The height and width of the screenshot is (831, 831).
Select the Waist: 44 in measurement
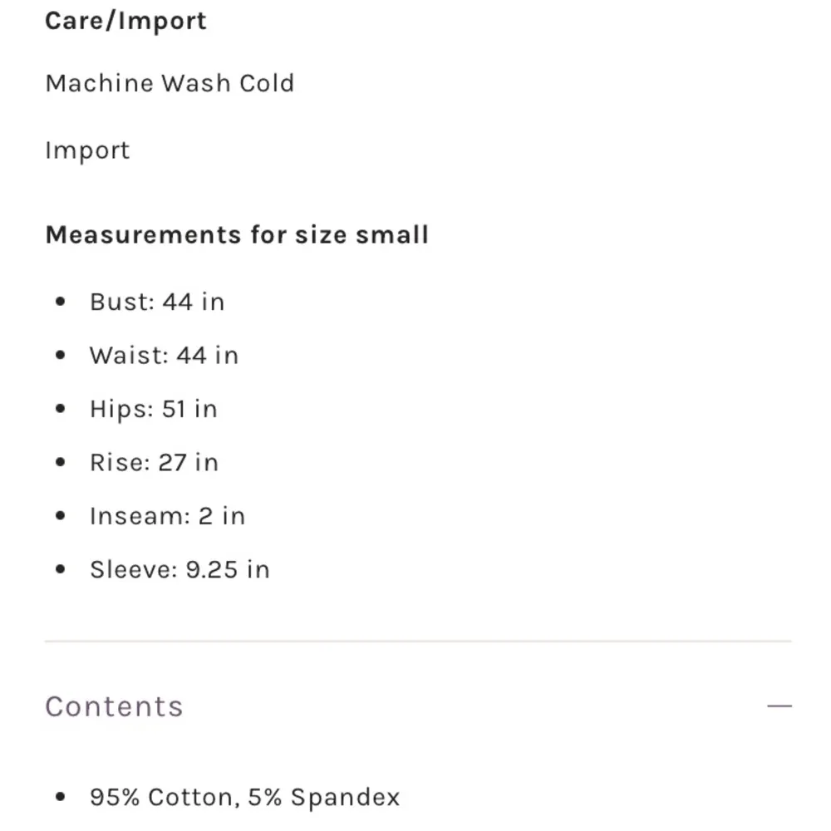point(164,356)
